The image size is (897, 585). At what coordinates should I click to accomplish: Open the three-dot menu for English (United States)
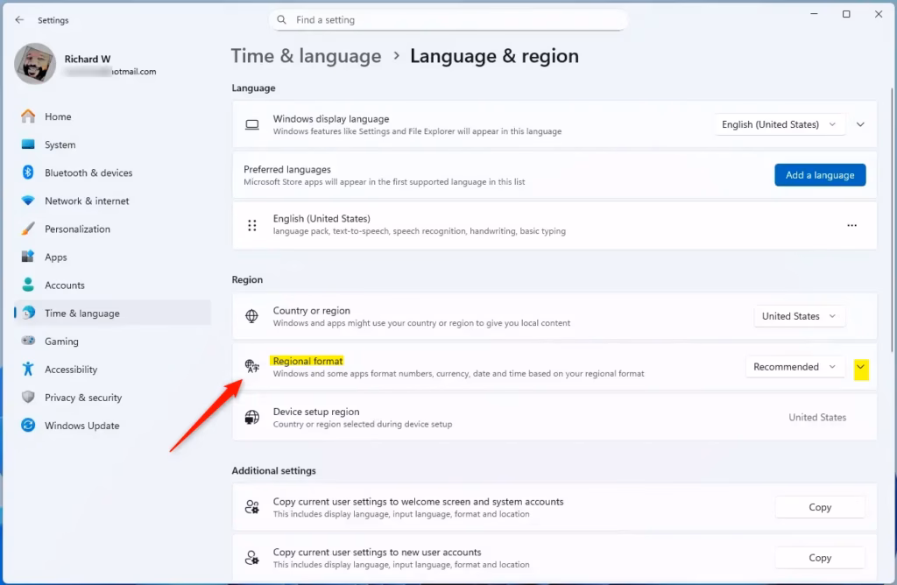tap(851, 225)
